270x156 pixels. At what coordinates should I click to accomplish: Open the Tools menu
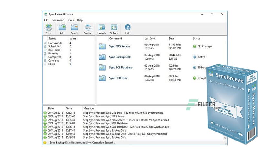(70, 20)
